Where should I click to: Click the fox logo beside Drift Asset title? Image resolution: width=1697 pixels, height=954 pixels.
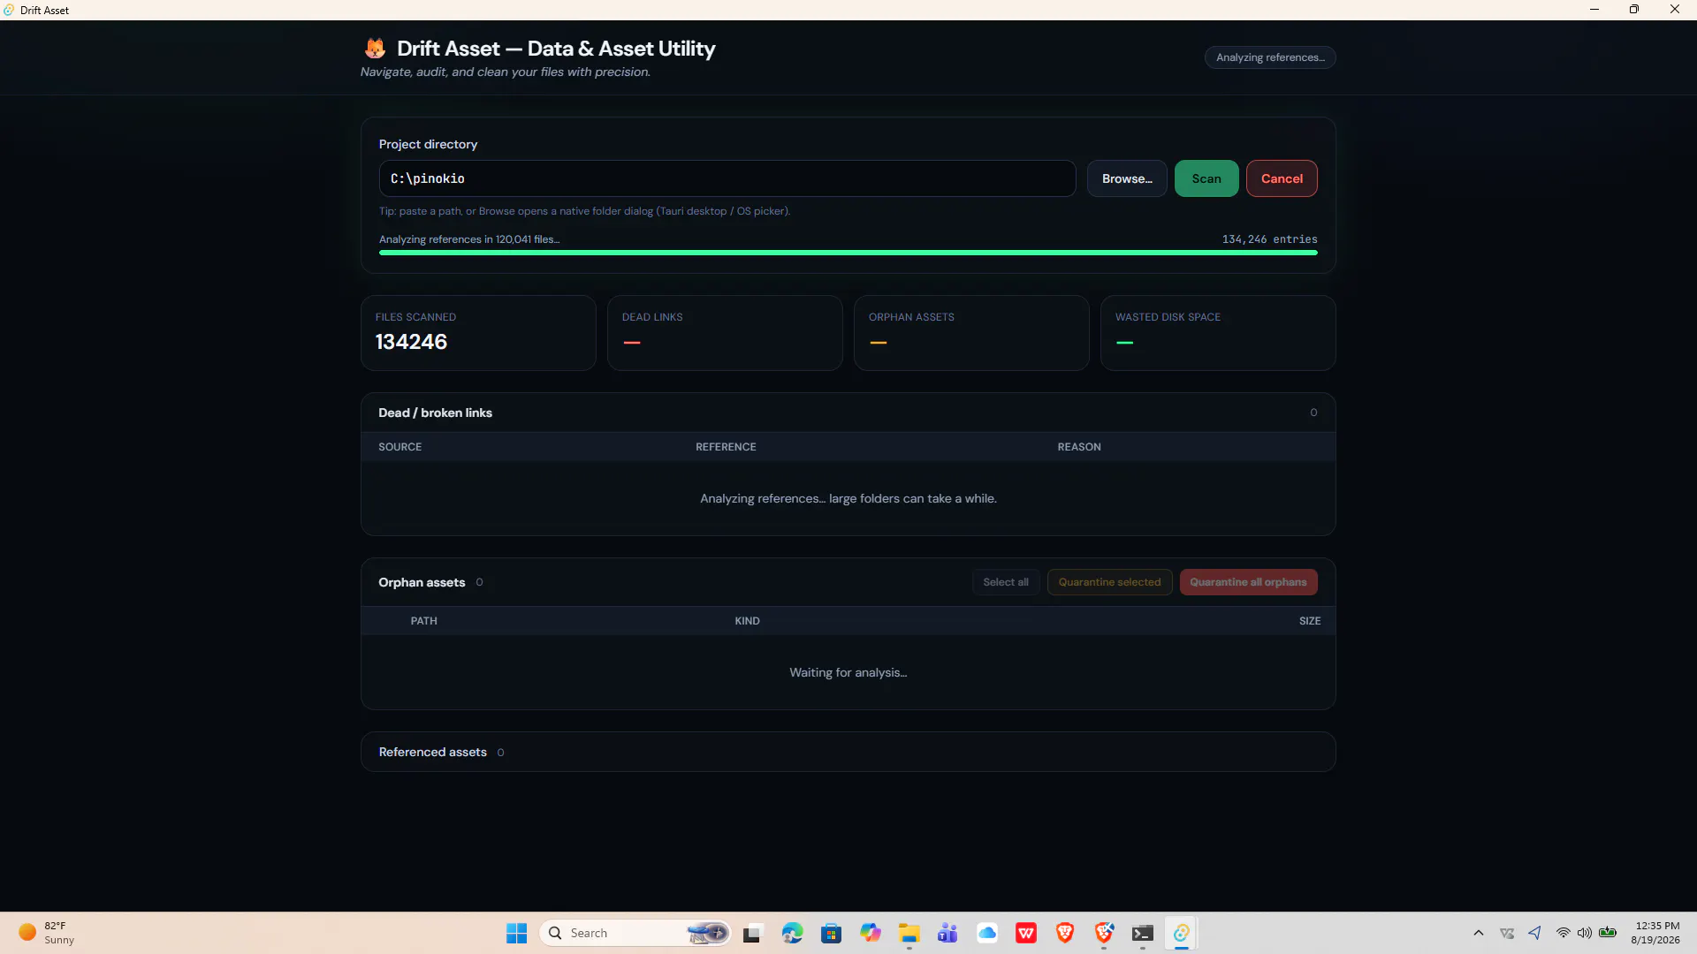[375, 49]
